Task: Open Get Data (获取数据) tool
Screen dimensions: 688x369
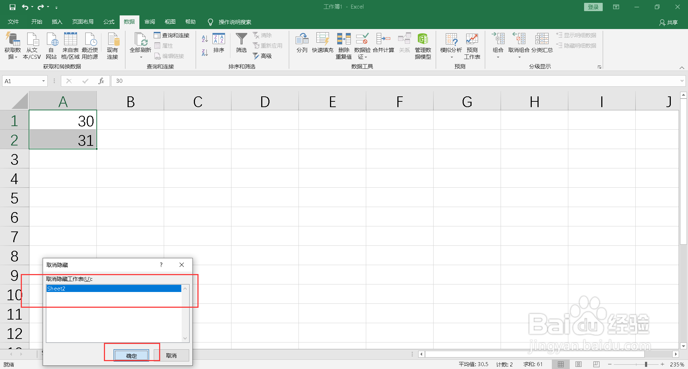Action: (x=13, y=46)
